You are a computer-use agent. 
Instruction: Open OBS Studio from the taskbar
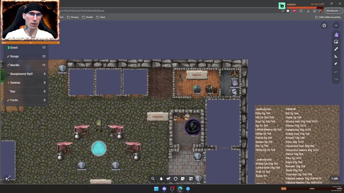[172, 189]
